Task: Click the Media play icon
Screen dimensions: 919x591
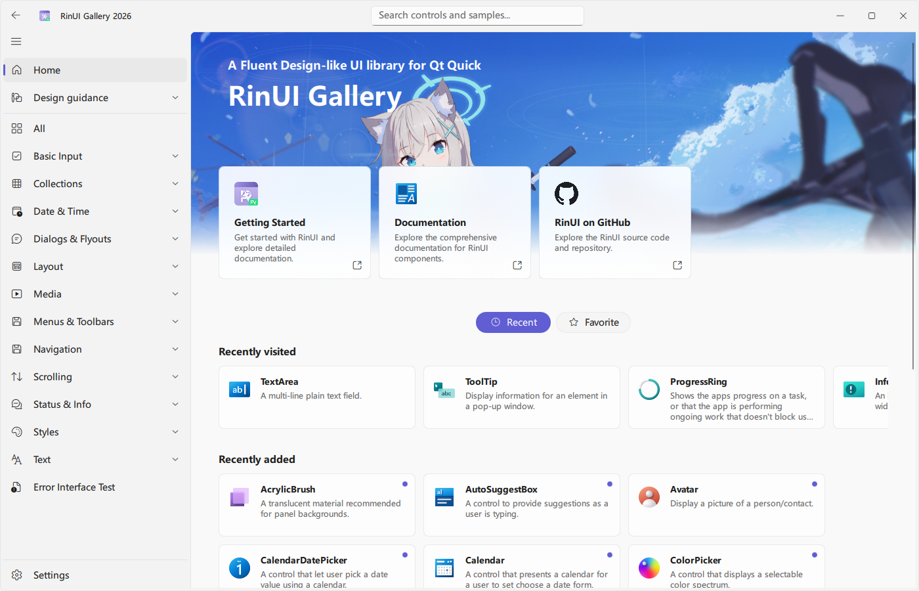Action: [17, 294]
